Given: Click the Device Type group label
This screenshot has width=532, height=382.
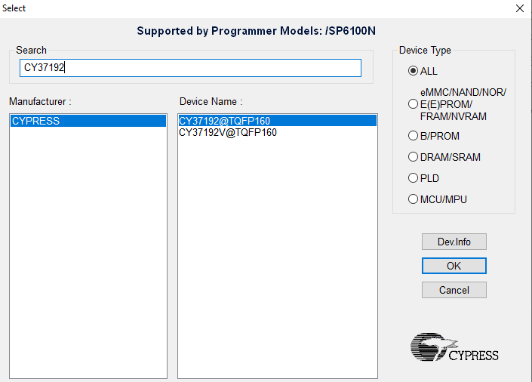Looking at the screenshot, I should click(x=425, y=51).
